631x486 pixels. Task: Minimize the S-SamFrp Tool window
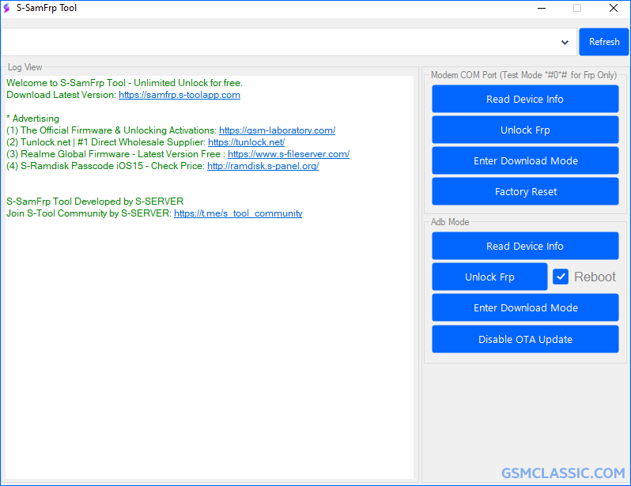click(x=542, y=8)
